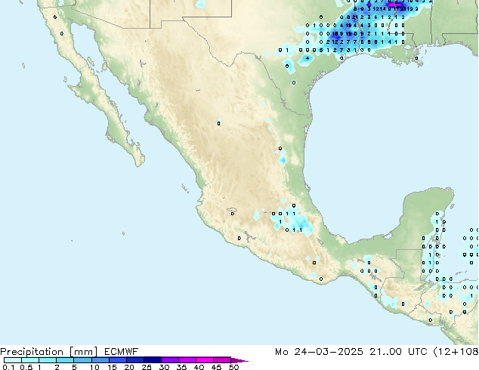Click the '0.5' legend scale label

click(x=26, y=367)
